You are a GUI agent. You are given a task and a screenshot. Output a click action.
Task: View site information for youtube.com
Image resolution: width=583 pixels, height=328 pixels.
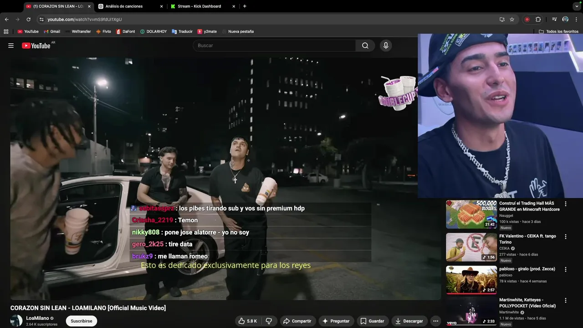41,20
